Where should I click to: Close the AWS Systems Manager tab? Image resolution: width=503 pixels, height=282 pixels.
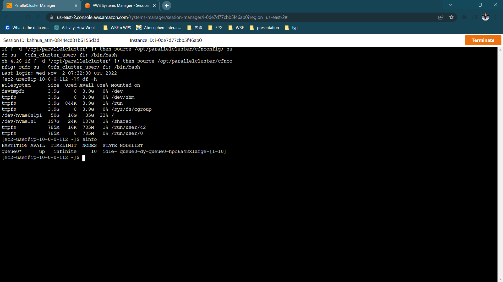(x=154, y=5)
